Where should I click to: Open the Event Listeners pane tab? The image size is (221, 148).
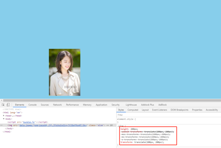pos(159,110)
